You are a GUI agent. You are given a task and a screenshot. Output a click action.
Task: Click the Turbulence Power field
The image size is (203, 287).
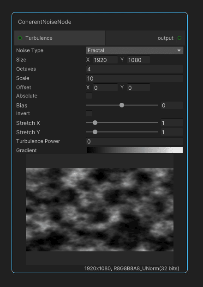tap(135, 141)
